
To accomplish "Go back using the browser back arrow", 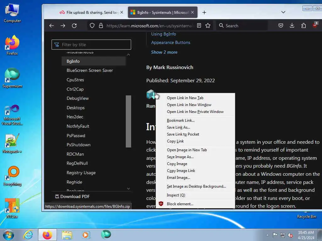I will 52,26.
